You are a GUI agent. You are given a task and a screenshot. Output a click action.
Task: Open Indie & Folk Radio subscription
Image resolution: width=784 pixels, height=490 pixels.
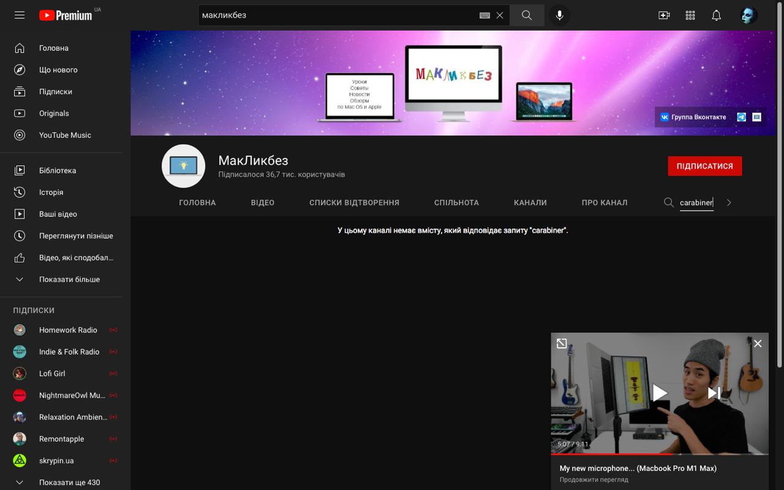[x=61, y=352]
